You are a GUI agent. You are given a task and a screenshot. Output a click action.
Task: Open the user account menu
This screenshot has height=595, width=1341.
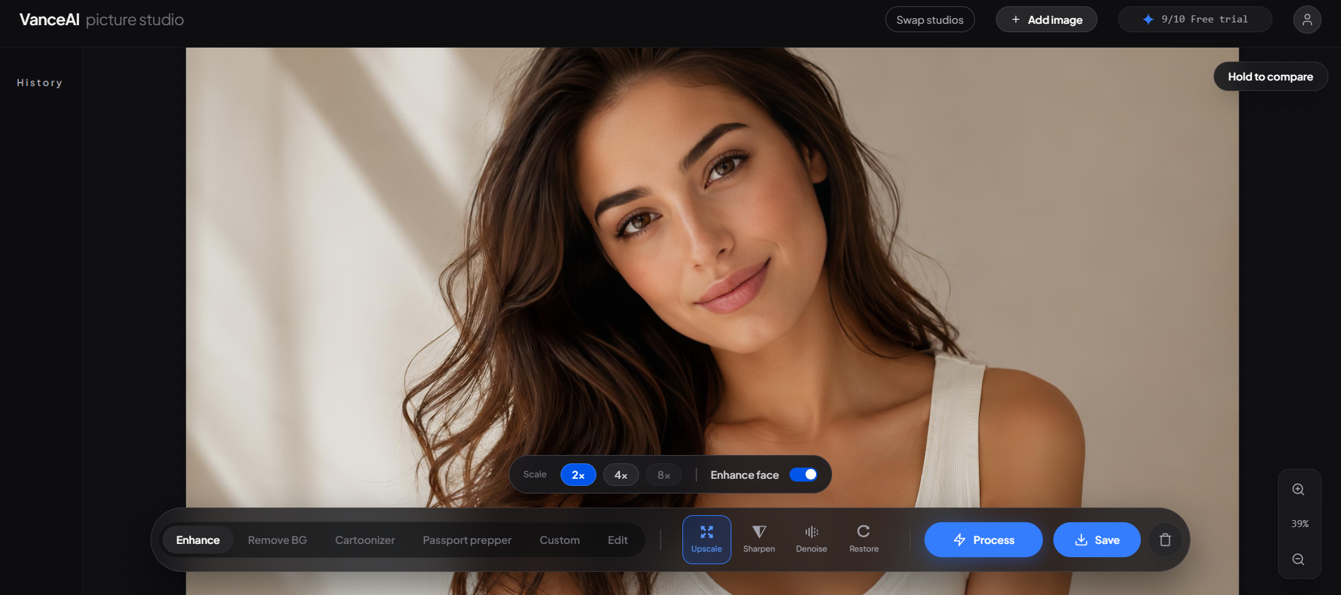1307,20
